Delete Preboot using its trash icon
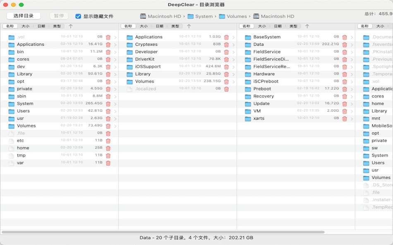This screenshot has height=245, width=393. click(x=344, y=89)
